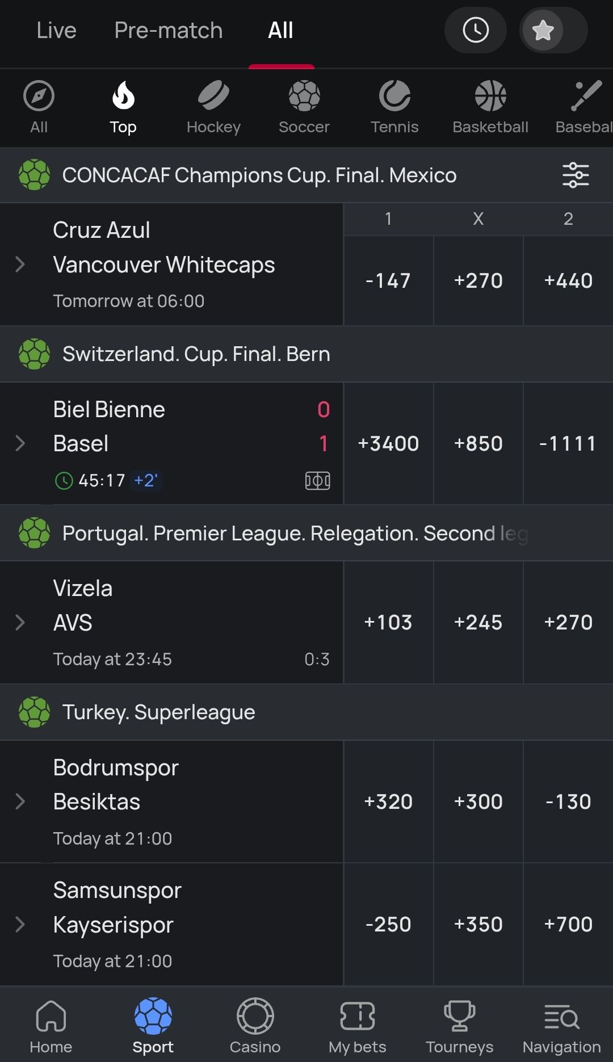
Task: Expand the Cruz Azul vs Vancouver Whitecaps match
Action: (x=20, y=264)
